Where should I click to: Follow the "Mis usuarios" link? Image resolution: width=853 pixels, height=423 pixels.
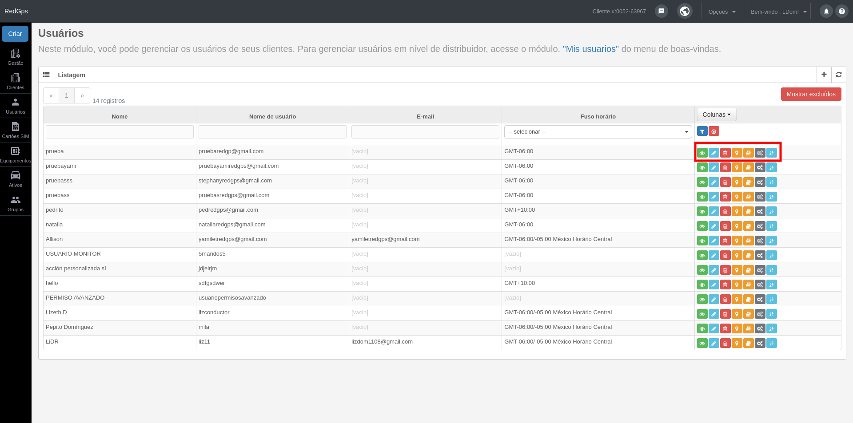[590, 49]
